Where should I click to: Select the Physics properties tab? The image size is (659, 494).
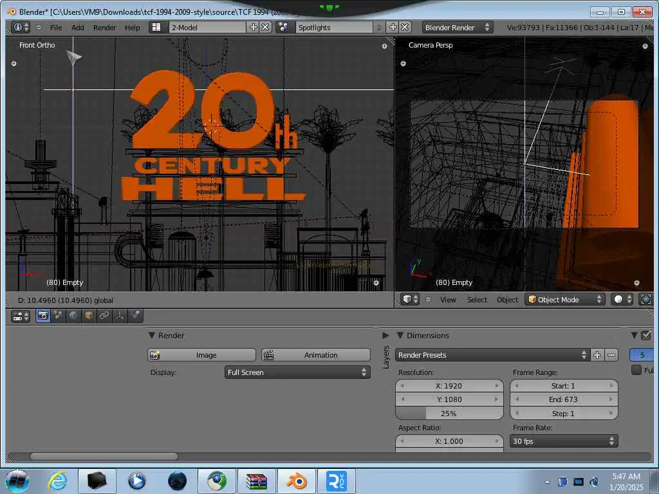(135, 315)
